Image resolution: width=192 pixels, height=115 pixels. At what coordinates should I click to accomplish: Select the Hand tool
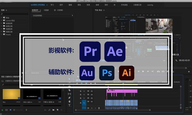coord(69,101)
